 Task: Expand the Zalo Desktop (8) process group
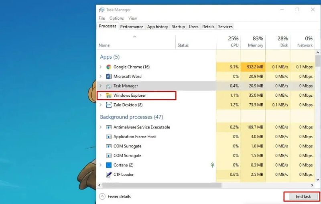coord(101,105)
